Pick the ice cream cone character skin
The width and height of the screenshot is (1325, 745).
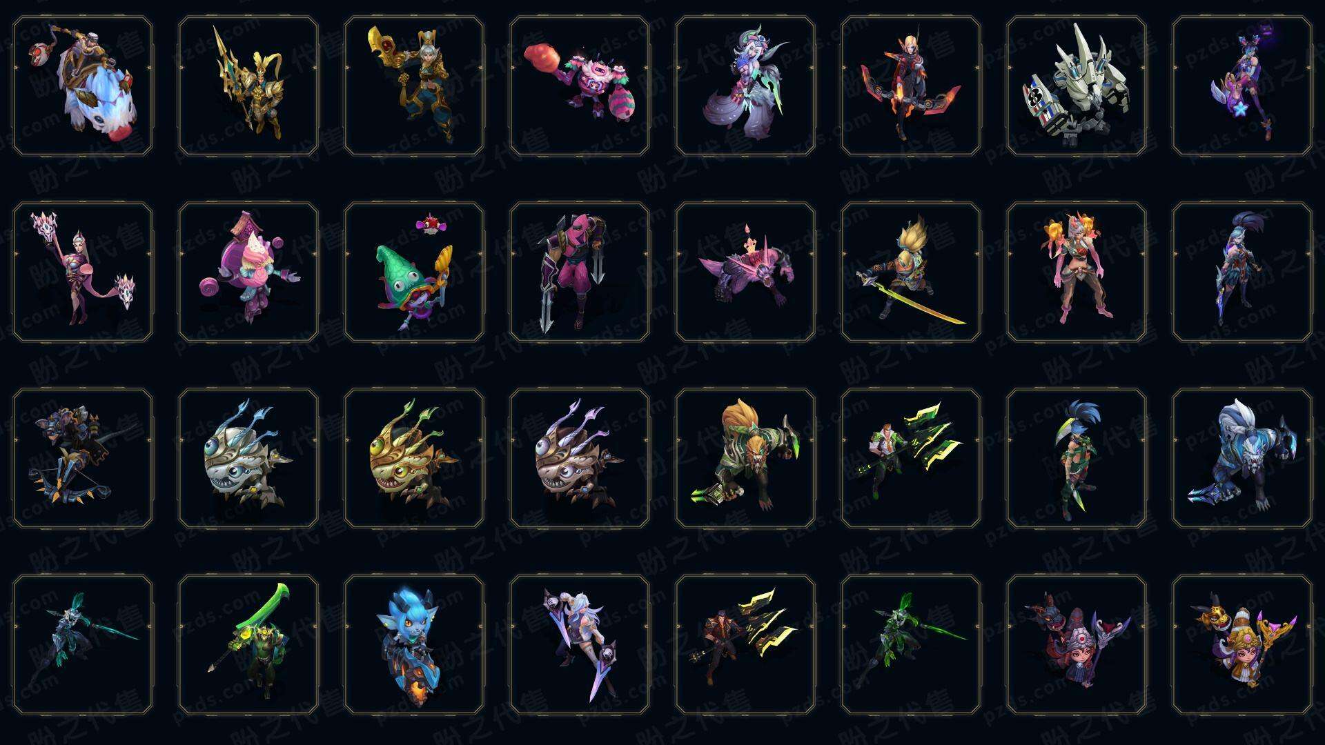pyautogui.click(x=248, y=272)
